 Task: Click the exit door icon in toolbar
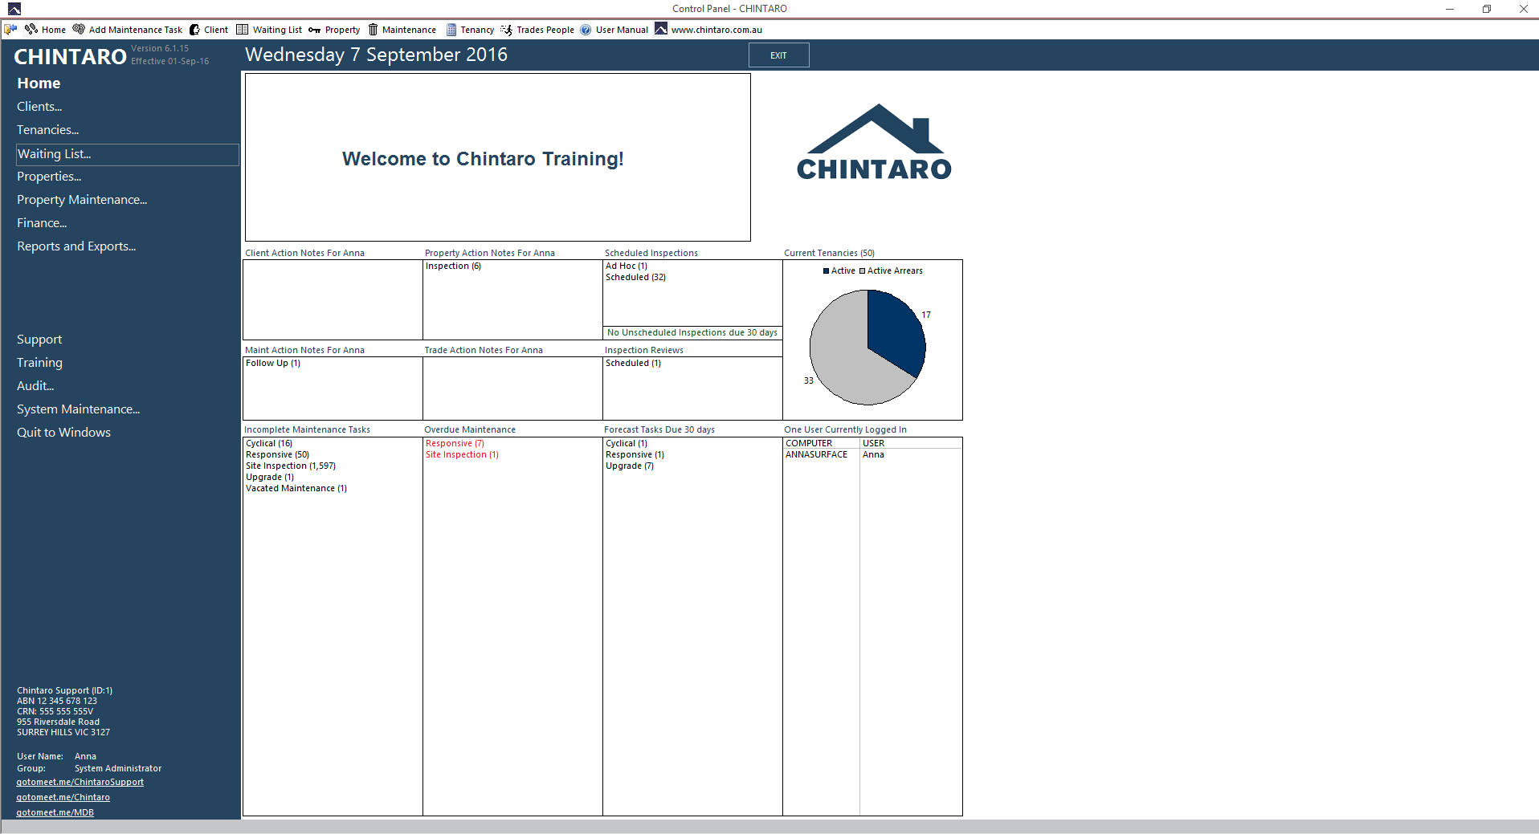[10, 30]
